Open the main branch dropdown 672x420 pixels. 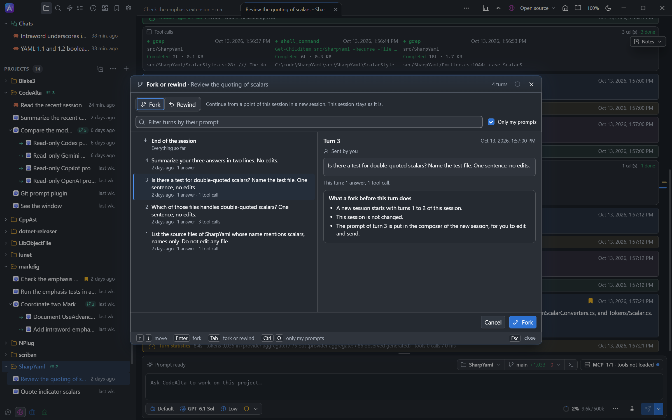coord(535,365)
